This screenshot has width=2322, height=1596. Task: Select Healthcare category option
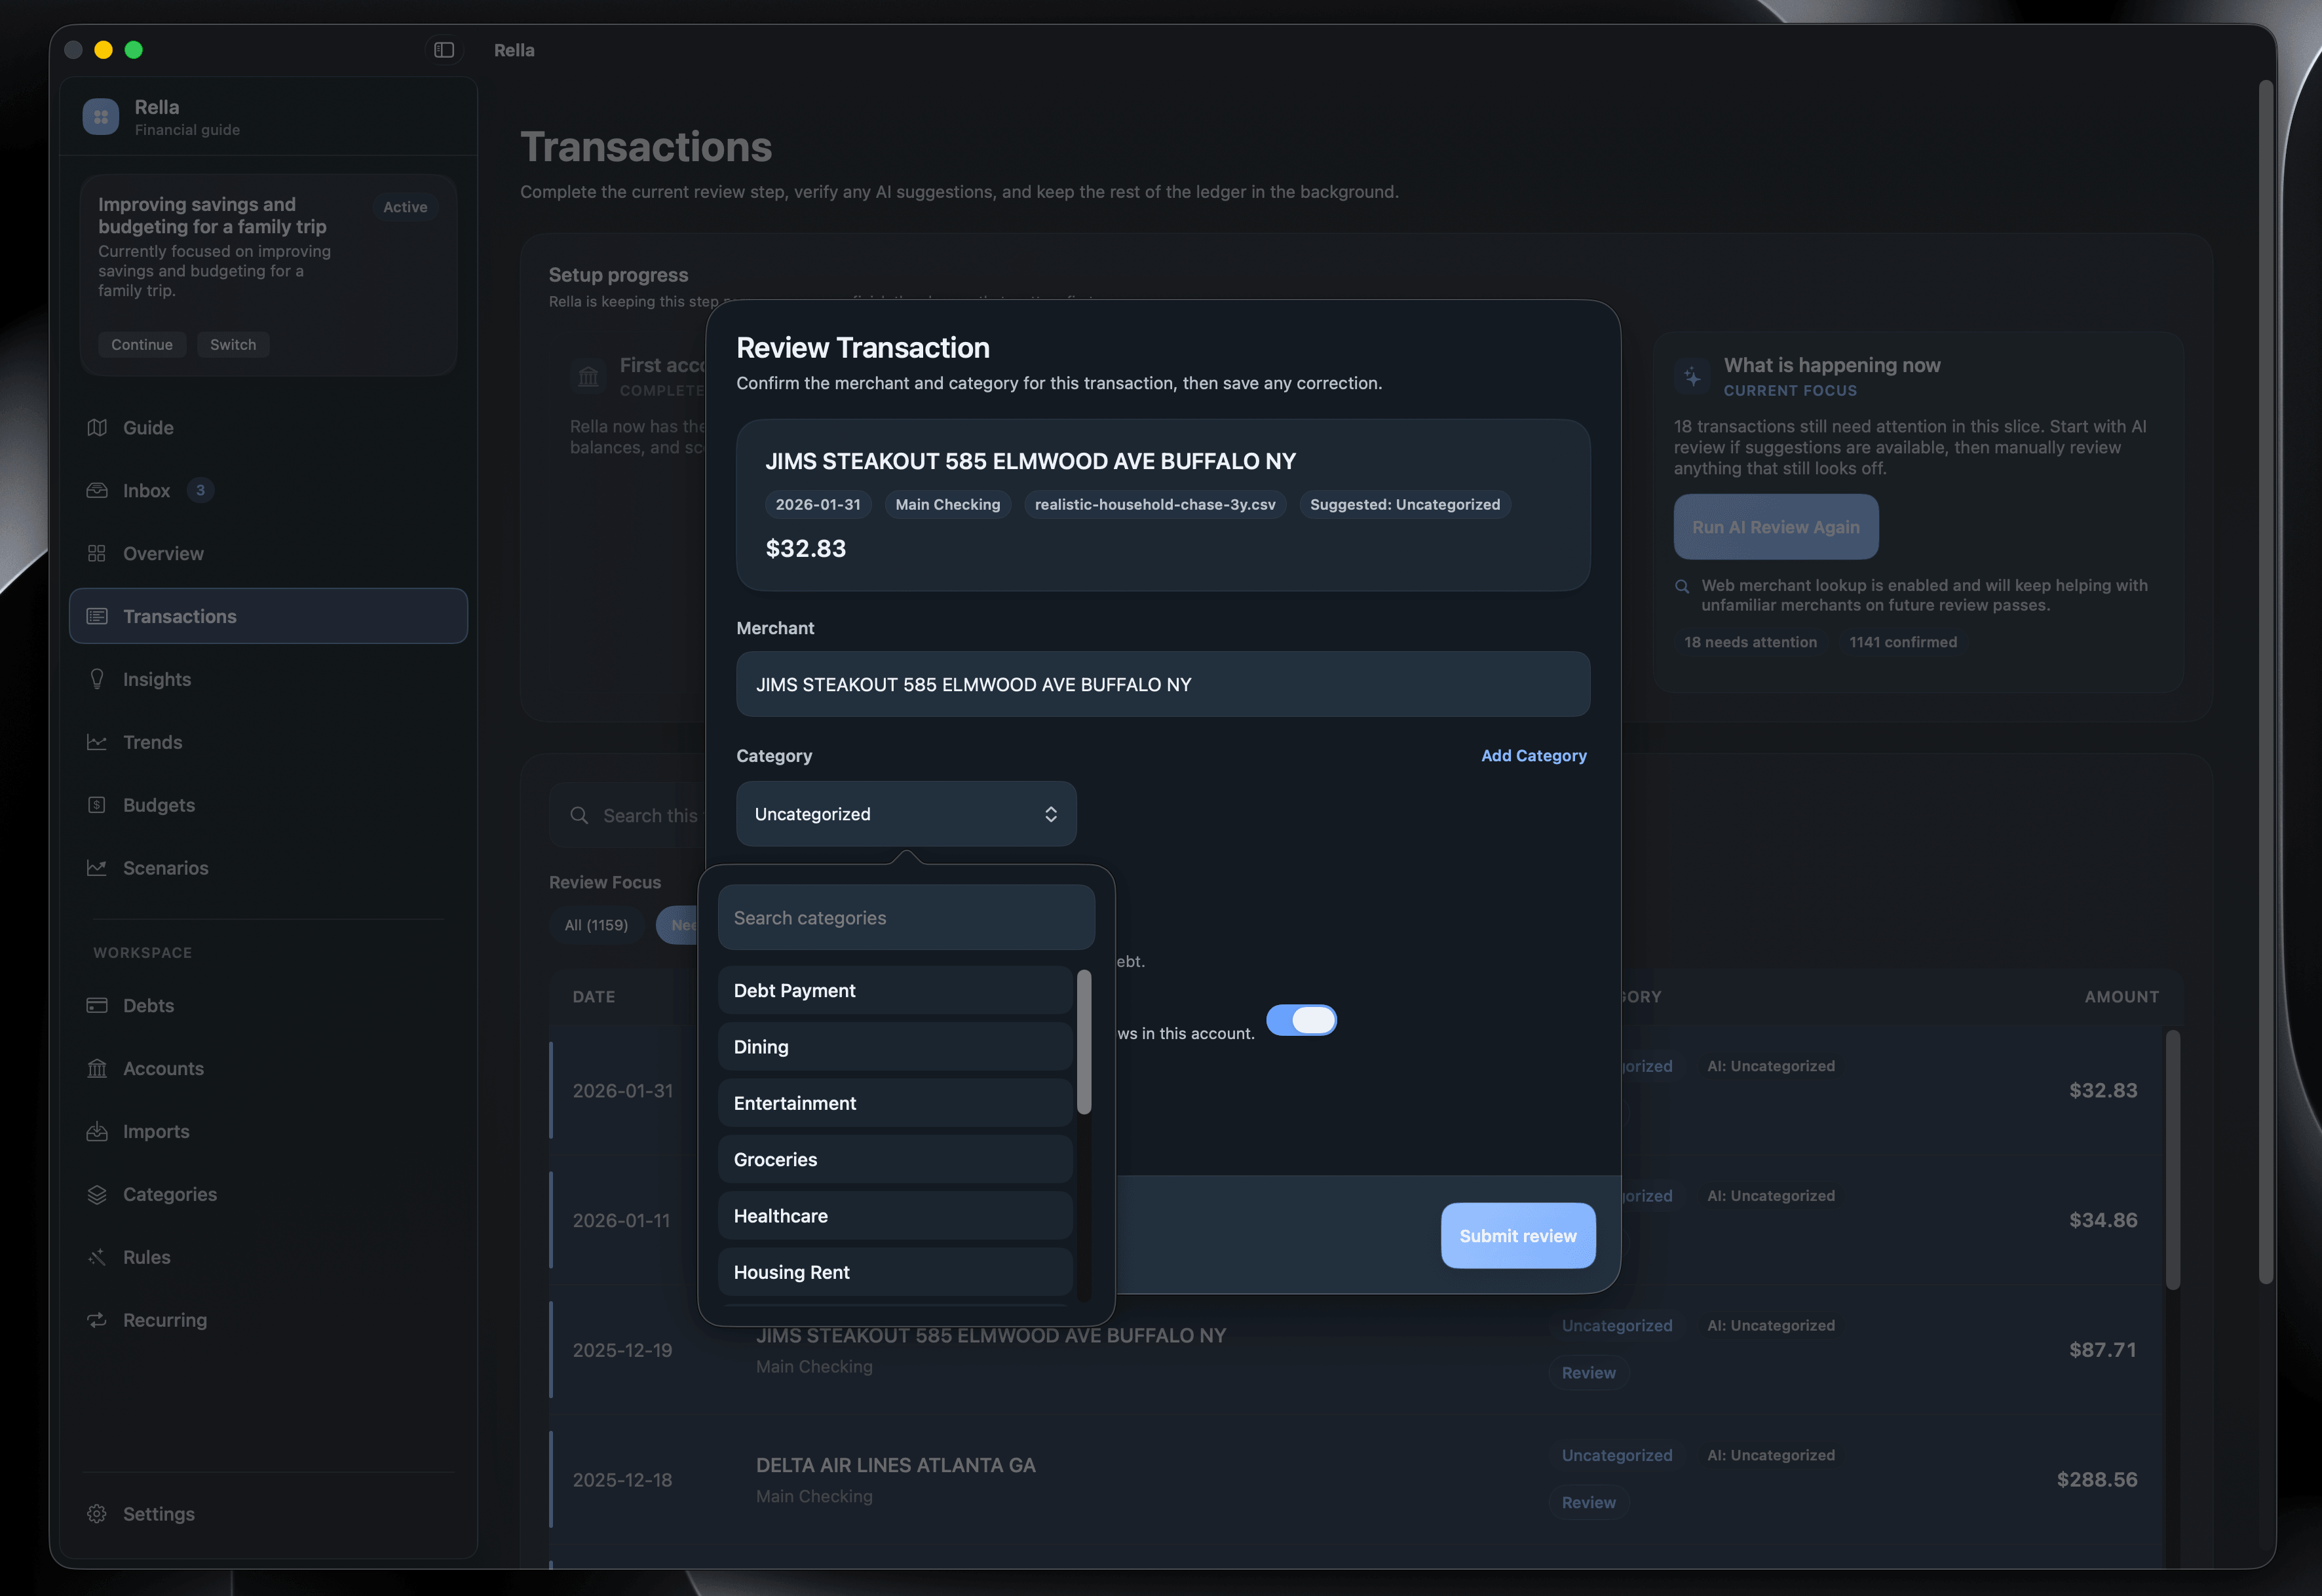click(895, 1216)
